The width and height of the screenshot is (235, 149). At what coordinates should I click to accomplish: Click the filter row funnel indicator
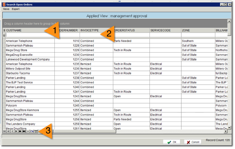[x=4, y=35]
